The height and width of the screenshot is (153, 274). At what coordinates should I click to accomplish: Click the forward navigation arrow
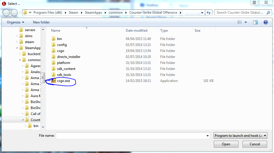point(14,13)
